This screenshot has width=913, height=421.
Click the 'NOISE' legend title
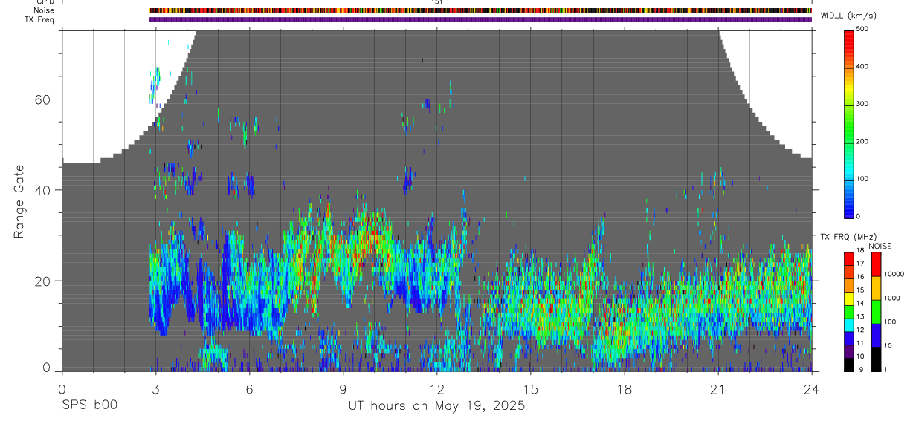point(880,247)
